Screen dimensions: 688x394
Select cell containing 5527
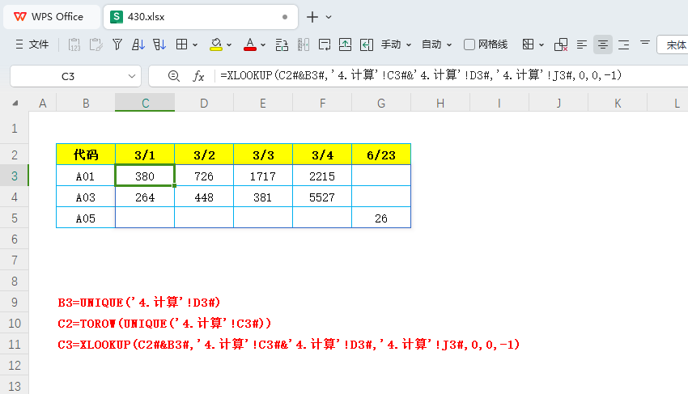pyautogui.click(x=322, y=197)
